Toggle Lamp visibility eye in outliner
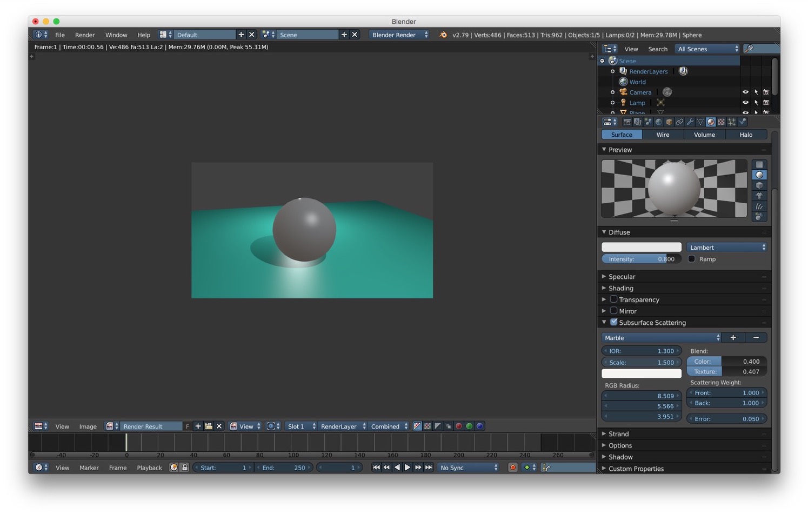 [x=745, y=103]
